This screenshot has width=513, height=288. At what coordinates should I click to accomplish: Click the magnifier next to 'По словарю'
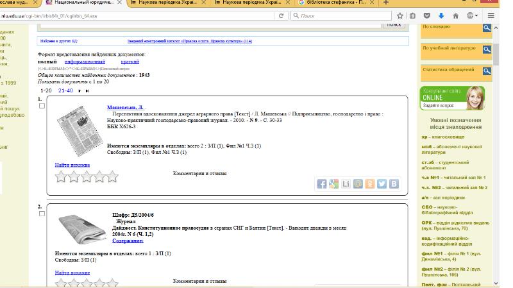click(487, 28)
